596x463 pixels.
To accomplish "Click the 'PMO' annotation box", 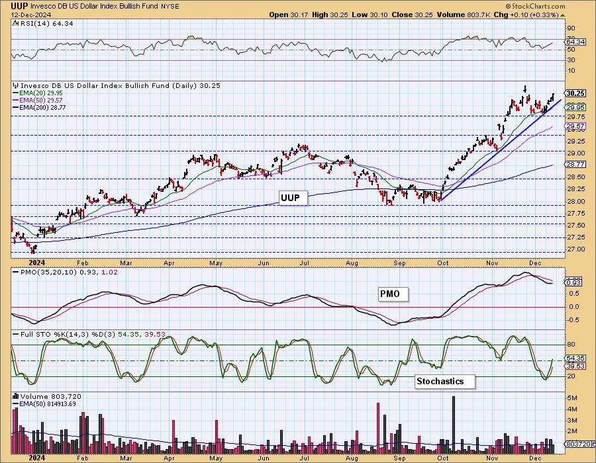I will pos(393,294).
